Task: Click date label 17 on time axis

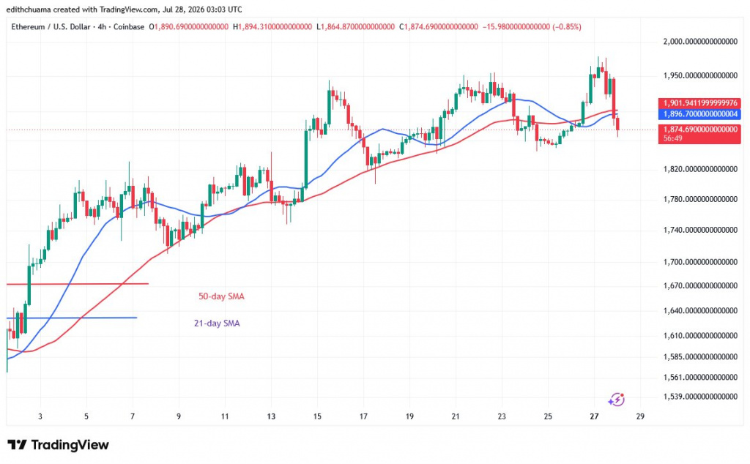Action: 363,416
